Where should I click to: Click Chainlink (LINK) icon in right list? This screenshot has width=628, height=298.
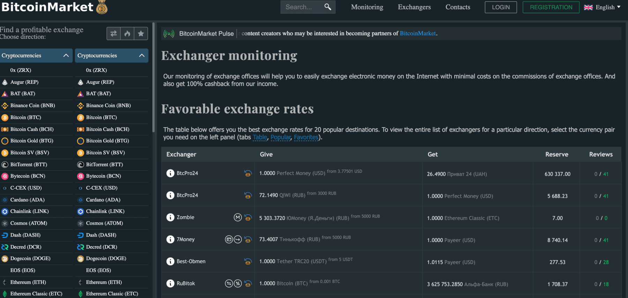[81, 212]
